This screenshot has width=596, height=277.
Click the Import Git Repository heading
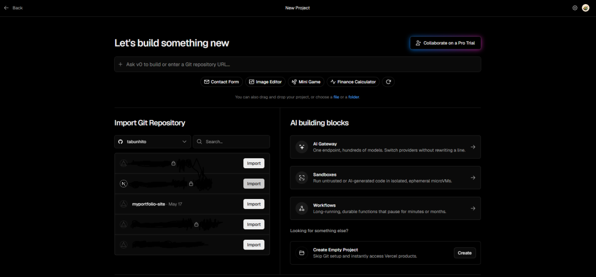[x=150, y=123]
